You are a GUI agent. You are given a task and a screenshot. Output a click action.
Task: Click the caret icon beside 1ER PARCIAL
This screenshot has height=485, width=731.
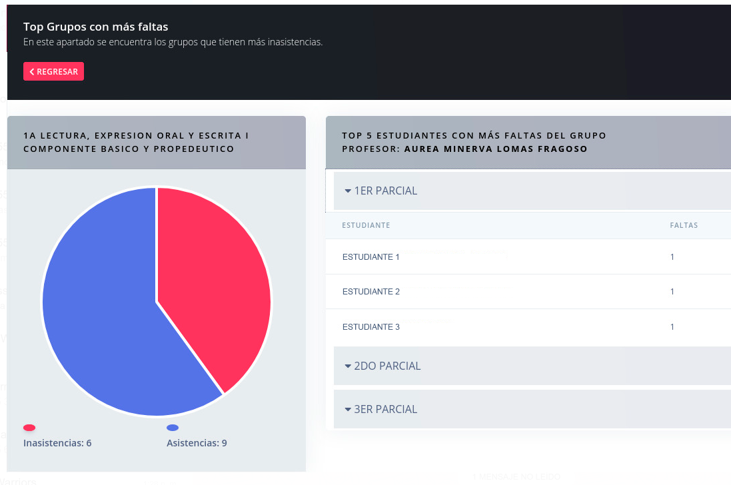coord(348,191)
